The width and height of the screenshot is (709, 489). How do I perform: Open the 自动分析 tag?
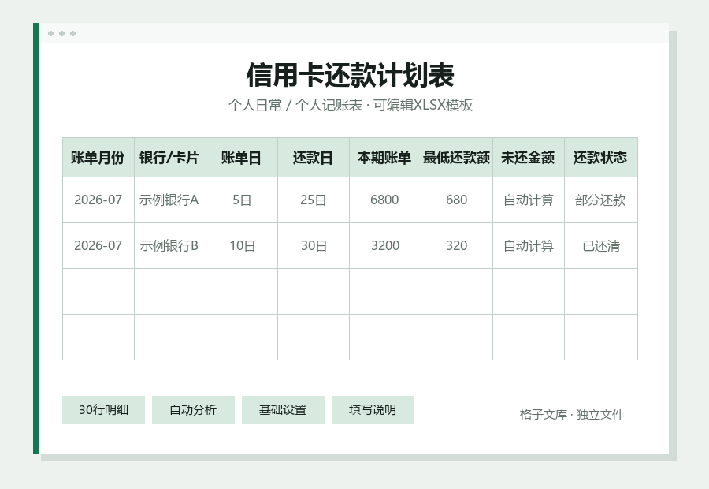pos(193,410)
